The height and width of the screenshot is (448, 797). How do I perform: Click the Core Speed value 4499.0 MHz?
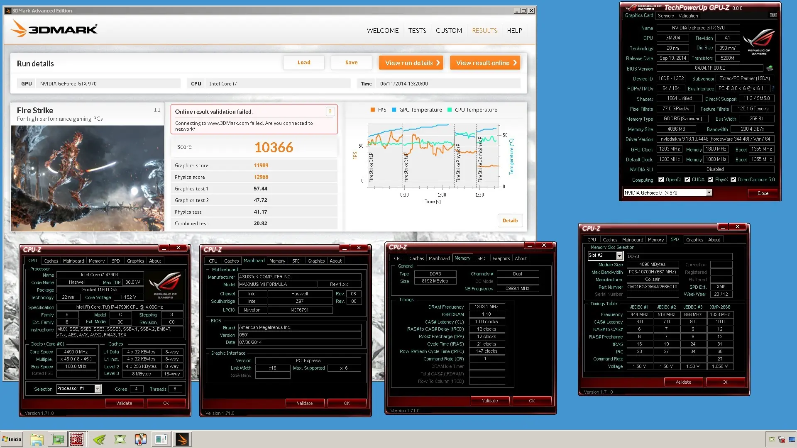coord(76,352)
